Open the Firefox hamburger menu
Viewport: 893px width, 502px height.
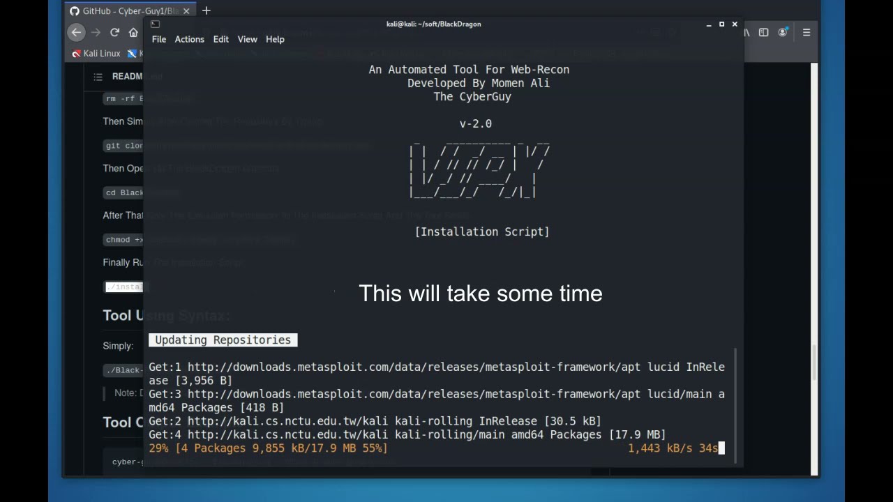[x=806, y=32]
